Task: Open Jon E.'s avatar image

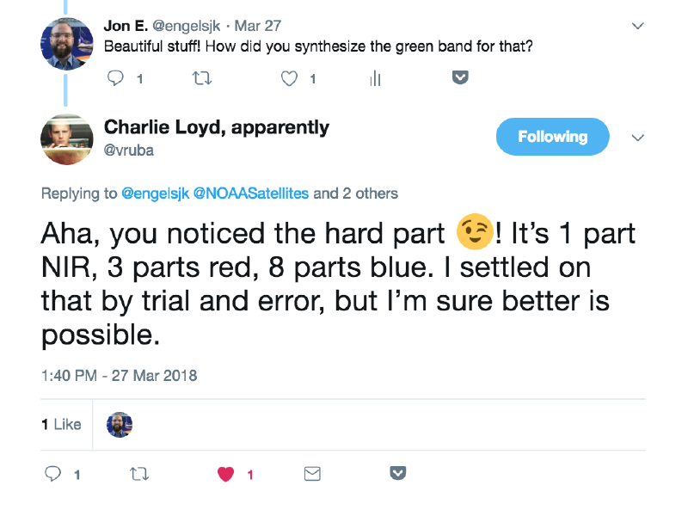Action: tap(66, 43)
